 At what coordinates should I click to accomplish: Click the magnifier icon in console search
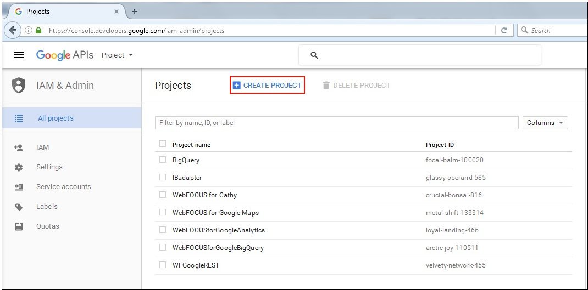(x=314, y=55)
